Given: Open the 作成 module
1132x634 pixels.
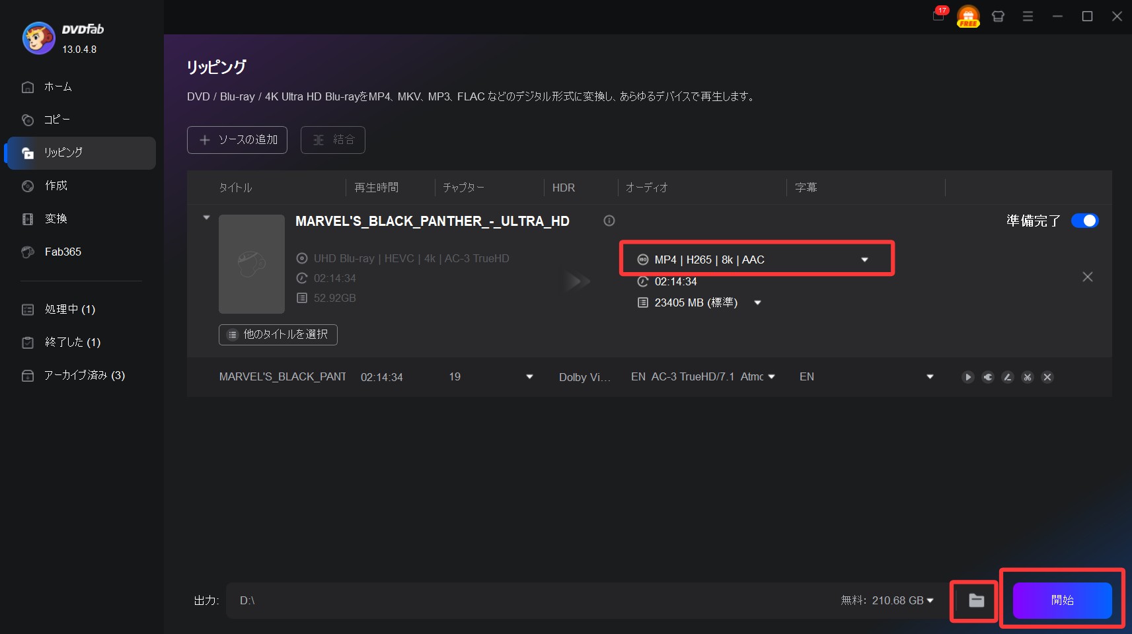Looking at the screenshot, I should 81,186.
